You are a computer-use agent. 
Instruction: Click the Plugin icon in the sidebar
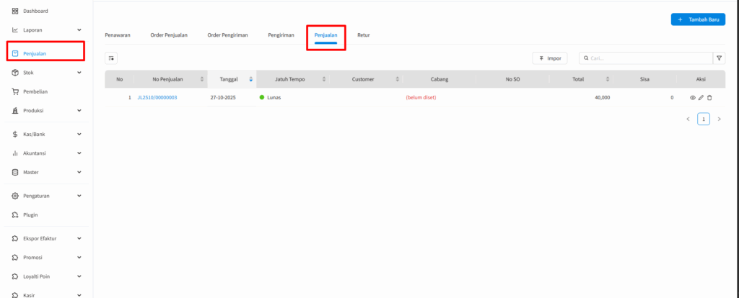16,215
